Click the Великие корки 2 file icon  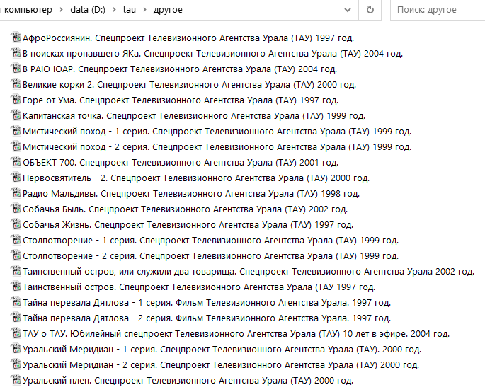point(16,83)
